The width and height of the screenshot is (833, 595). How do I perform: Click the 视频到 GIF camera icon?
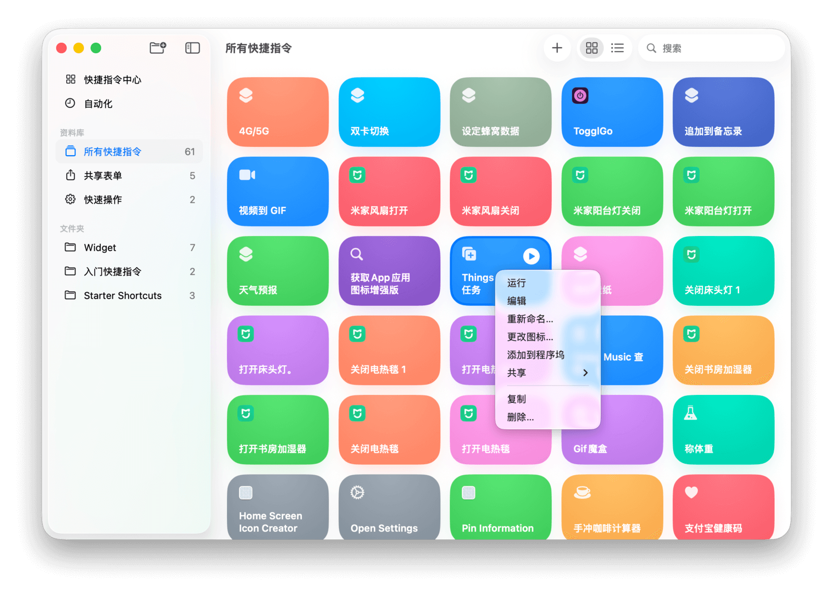click(x=247, y=175)
